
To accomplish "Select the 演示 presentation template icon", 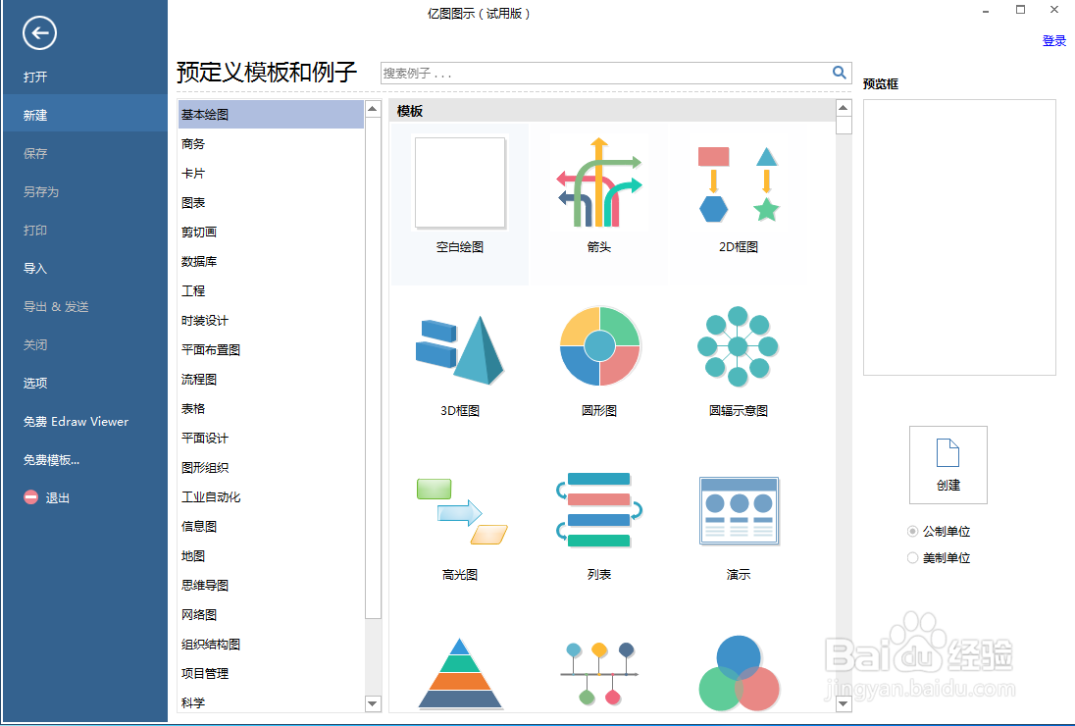I will pos(738,510).
